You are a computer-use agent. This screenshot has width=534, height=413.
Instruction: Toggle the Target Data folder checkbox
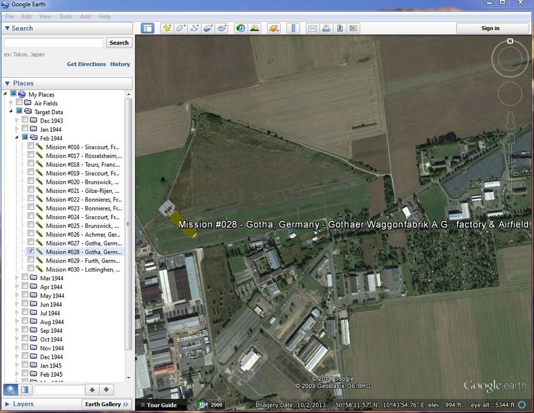click(19, 111)
